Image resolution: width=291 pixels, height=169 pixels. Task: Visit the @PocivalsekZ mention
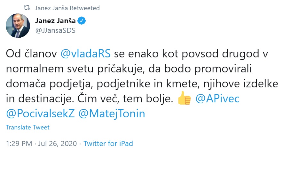(x=40, y=114)
